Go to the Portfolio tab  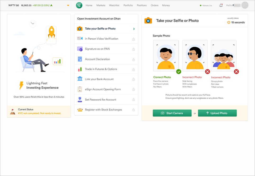(x=128, y=5)
